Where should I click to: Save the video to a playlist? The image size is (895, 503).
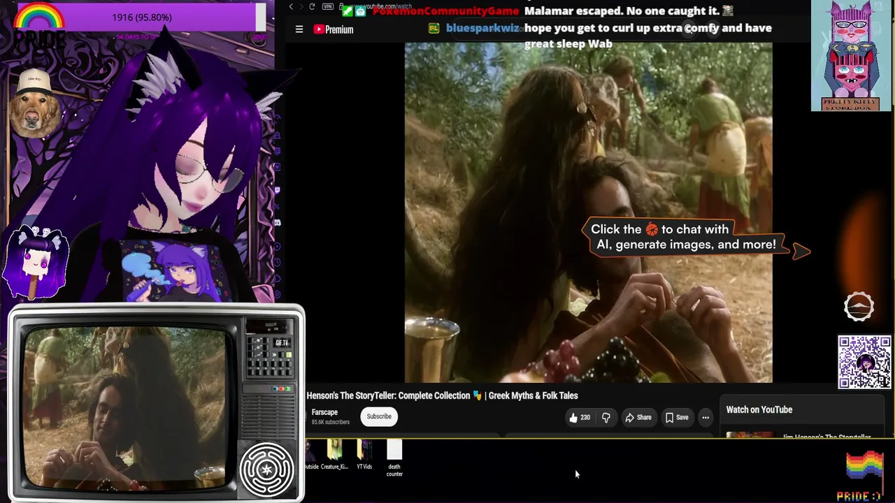(677, 418)
